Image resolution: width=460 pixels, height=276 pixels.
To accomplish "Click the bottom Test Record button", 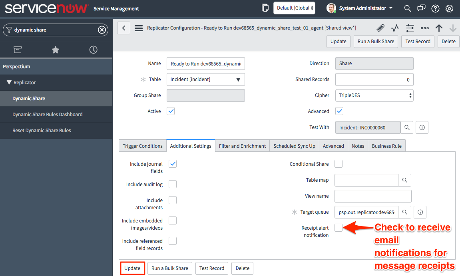I will 212,268.
